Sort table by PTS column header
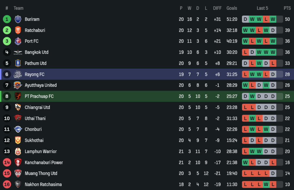The image size is (294, 190). coord(287,8)
